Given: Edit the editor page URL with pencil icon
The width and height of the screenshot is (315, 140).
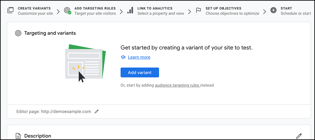Looking at the screenshot, I should (97, 111).
